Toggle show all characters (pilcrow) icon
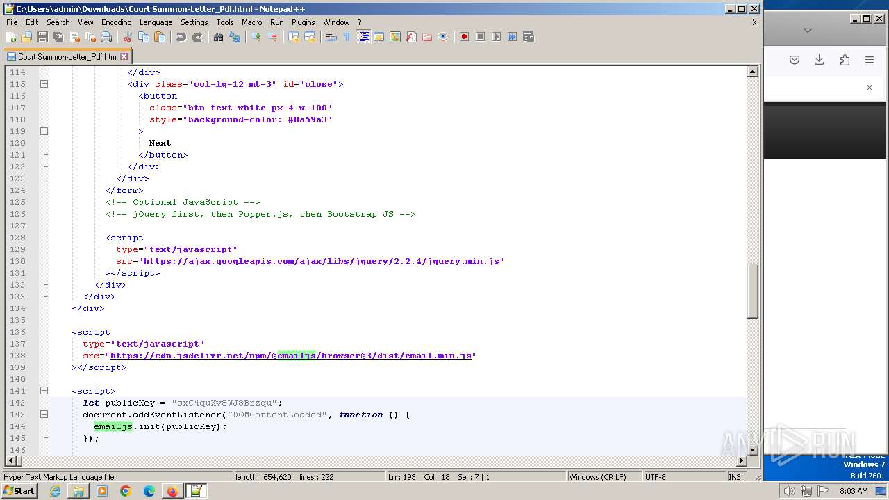The image size is (889, 500). (x=347, y=37)
